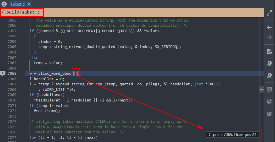Click the lower swirl marker with arrow icon
This screenshot has width=275, height=142.
(x=269, y=76)
